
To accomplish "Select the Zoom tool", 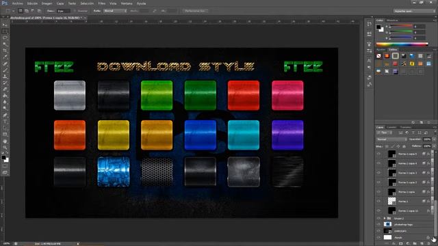I will pyautogui.click(x=5, y=148).
